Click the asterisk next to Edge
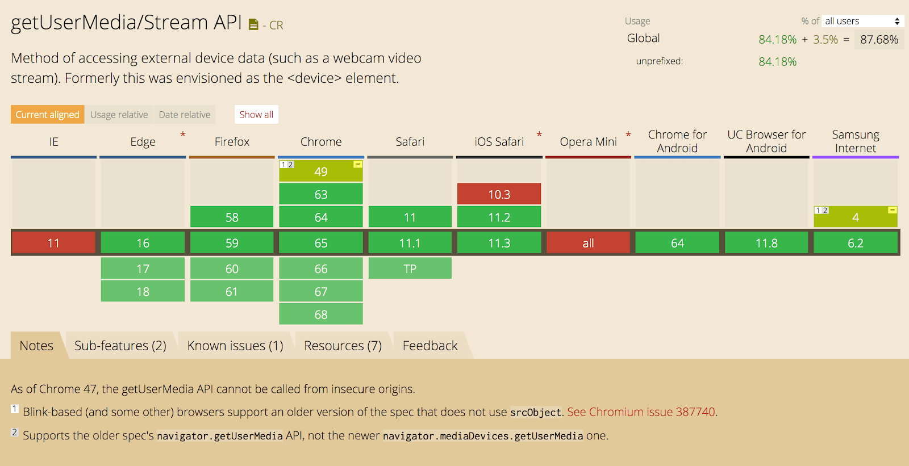The height and width of the screenshot is (466, 909). [183, 135]
